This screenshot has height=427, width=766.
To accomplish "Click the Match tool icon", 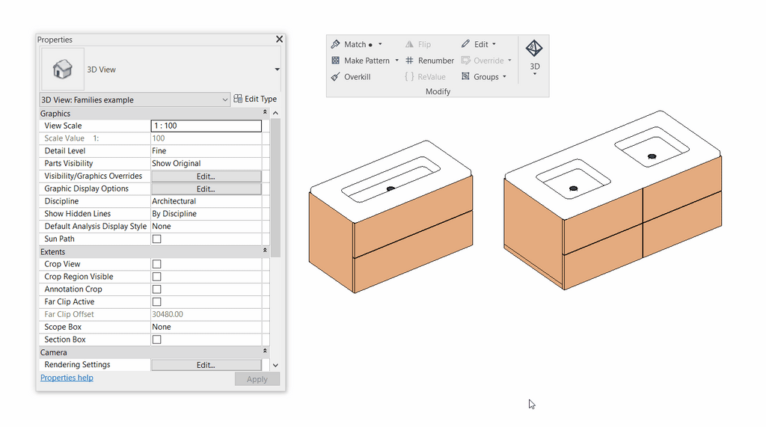I will coord(335,44).
